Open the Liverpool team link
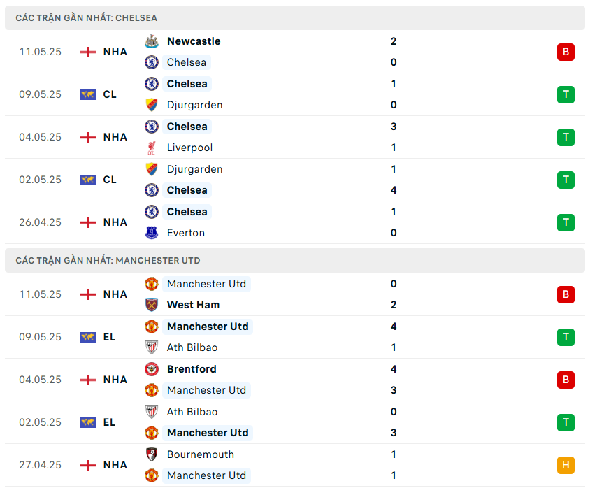 [x=189, y=148]
